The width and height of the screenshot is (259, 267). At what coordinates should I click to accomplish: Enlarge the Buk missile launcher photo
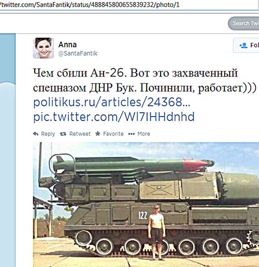click(146, 204)
